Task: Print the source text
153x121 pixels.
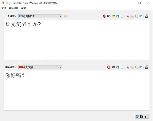Action: (146, 16)
